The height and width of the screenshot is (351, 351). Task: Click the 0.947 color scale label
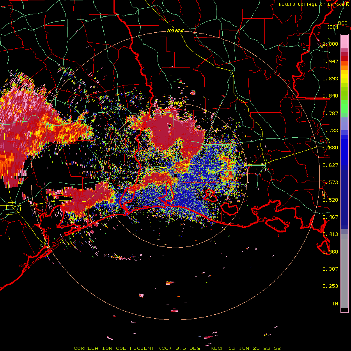pos(330,61)
